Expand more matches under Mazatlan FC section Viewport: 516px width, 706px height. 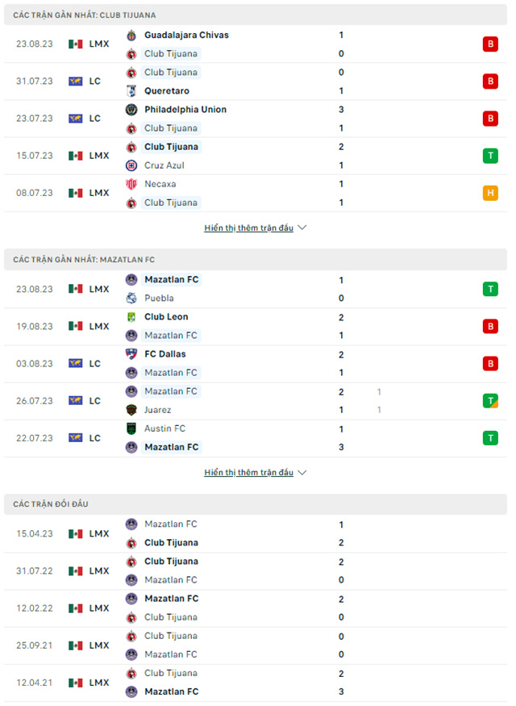[255, 473]
